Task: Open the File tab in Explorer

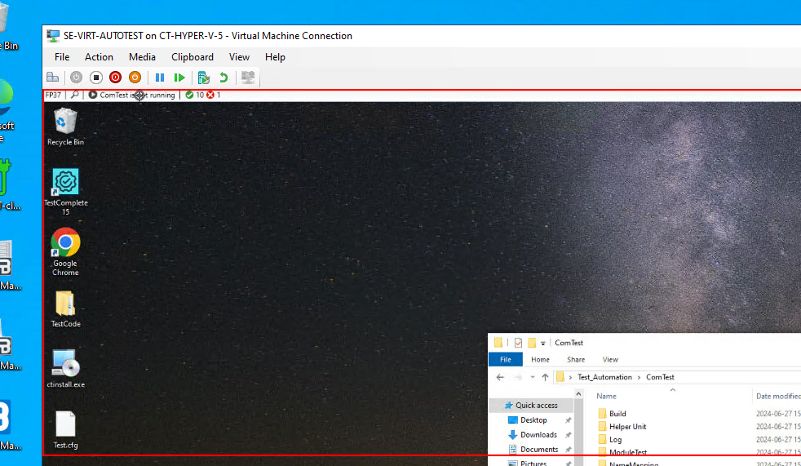Action: [505, 359]
